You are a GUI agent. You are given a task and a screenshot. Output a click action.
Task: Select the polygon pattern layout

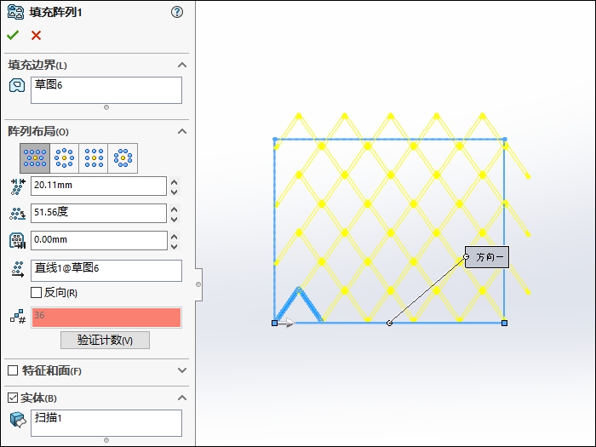123,158
